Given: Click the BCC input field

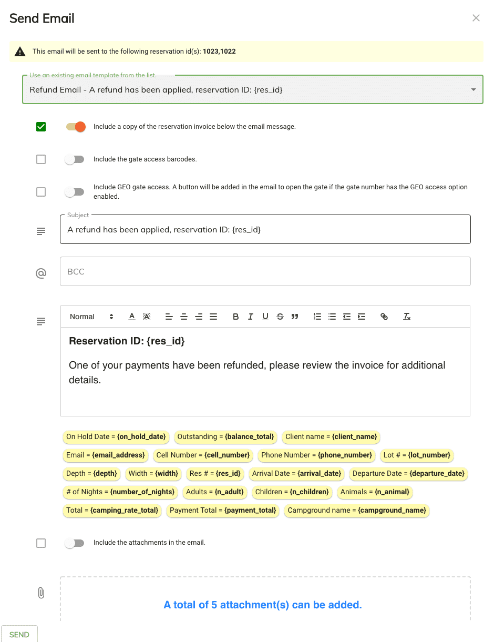Looking at the screenshot, I should pos(265,272).
